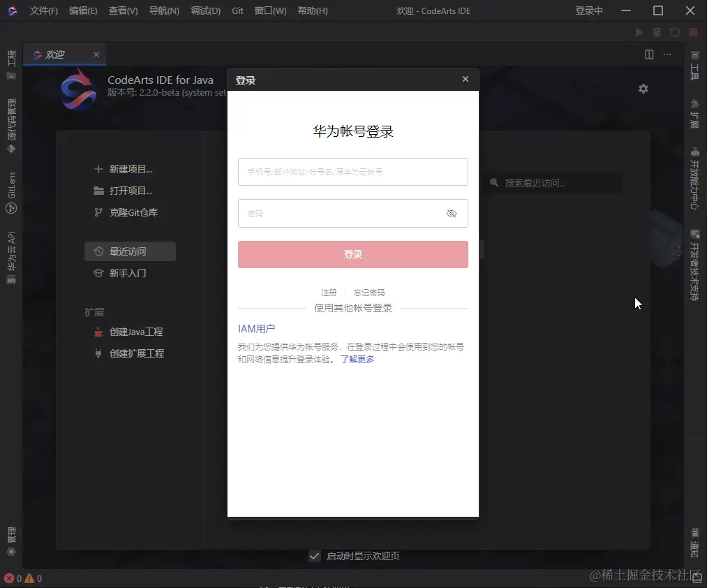Click the 忘记密码 link
The height and width of the screenshot is (588, 707).
coord(369,293)
